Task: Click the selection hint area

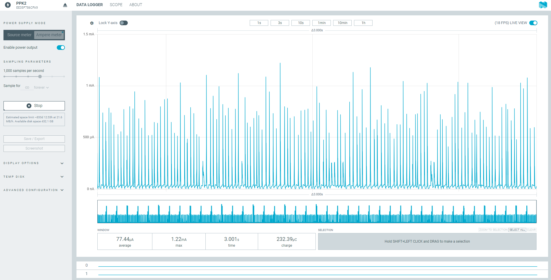Action: click(427, 241)
